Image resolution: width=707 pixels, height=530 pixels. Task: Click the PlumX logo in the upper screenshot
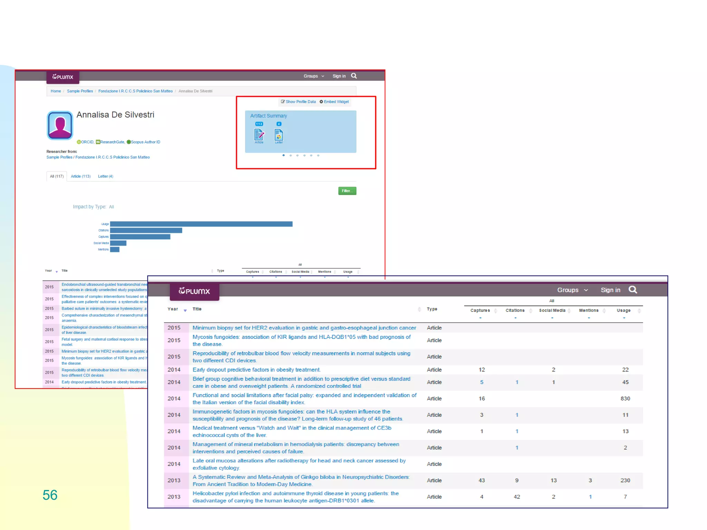pos(63,77)
